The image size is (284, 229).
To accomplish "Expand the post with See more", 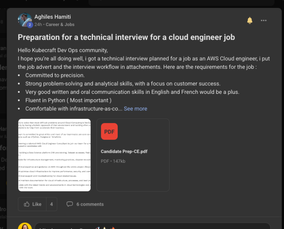I will point(135,109).
